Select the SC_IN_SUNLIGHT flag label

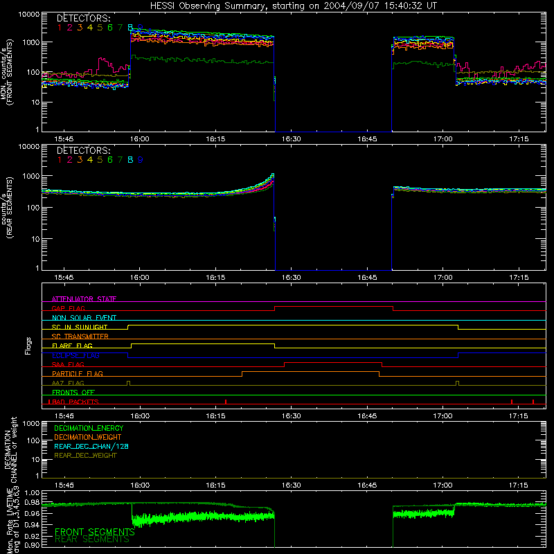[x=80, y=327]
